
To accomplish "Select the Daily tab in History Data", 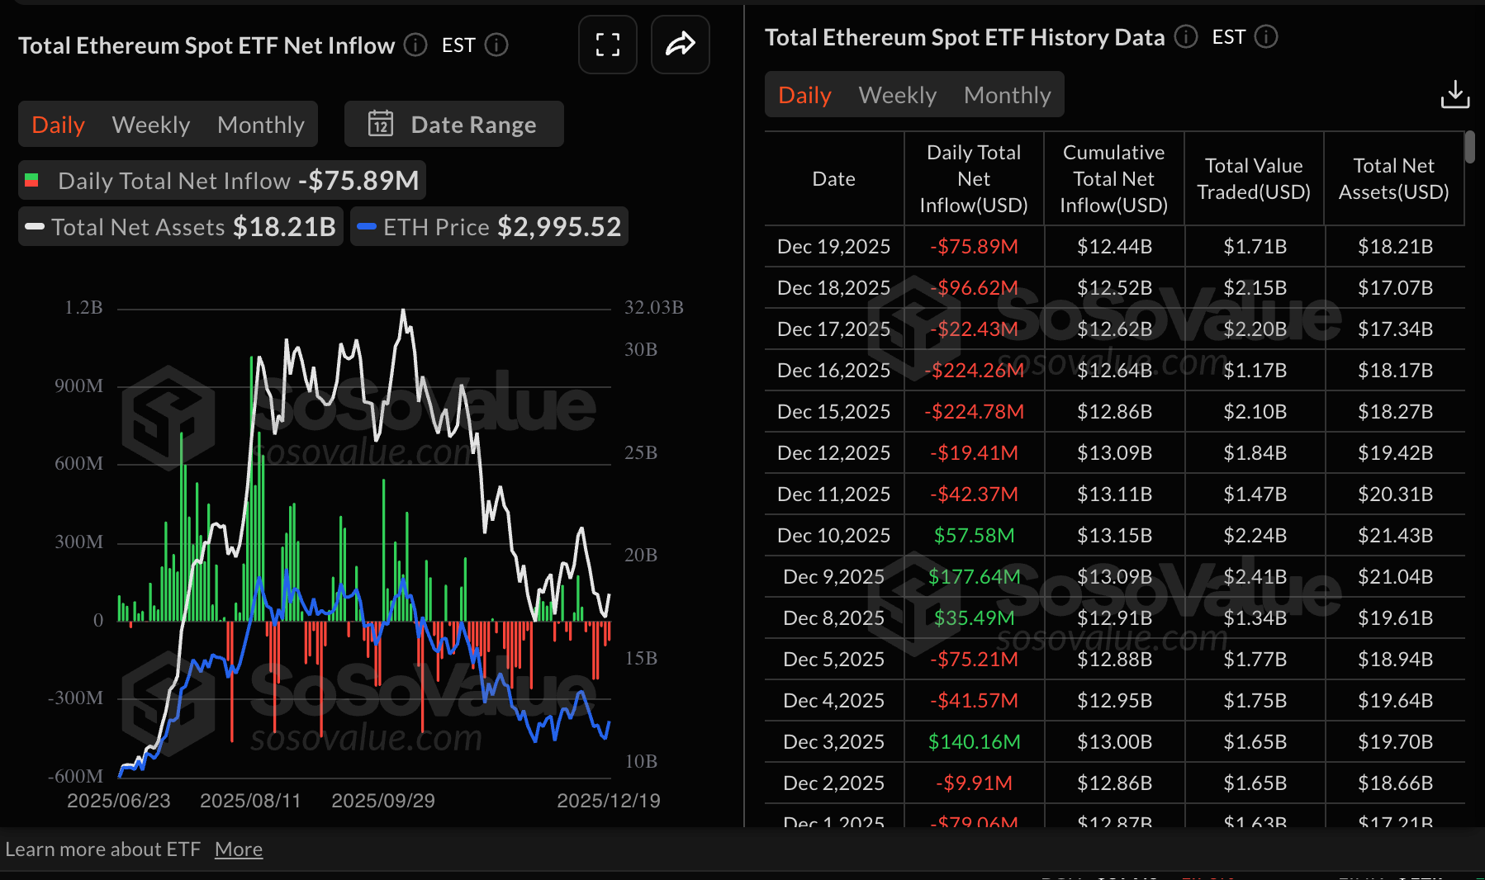I will click(804, 94).
